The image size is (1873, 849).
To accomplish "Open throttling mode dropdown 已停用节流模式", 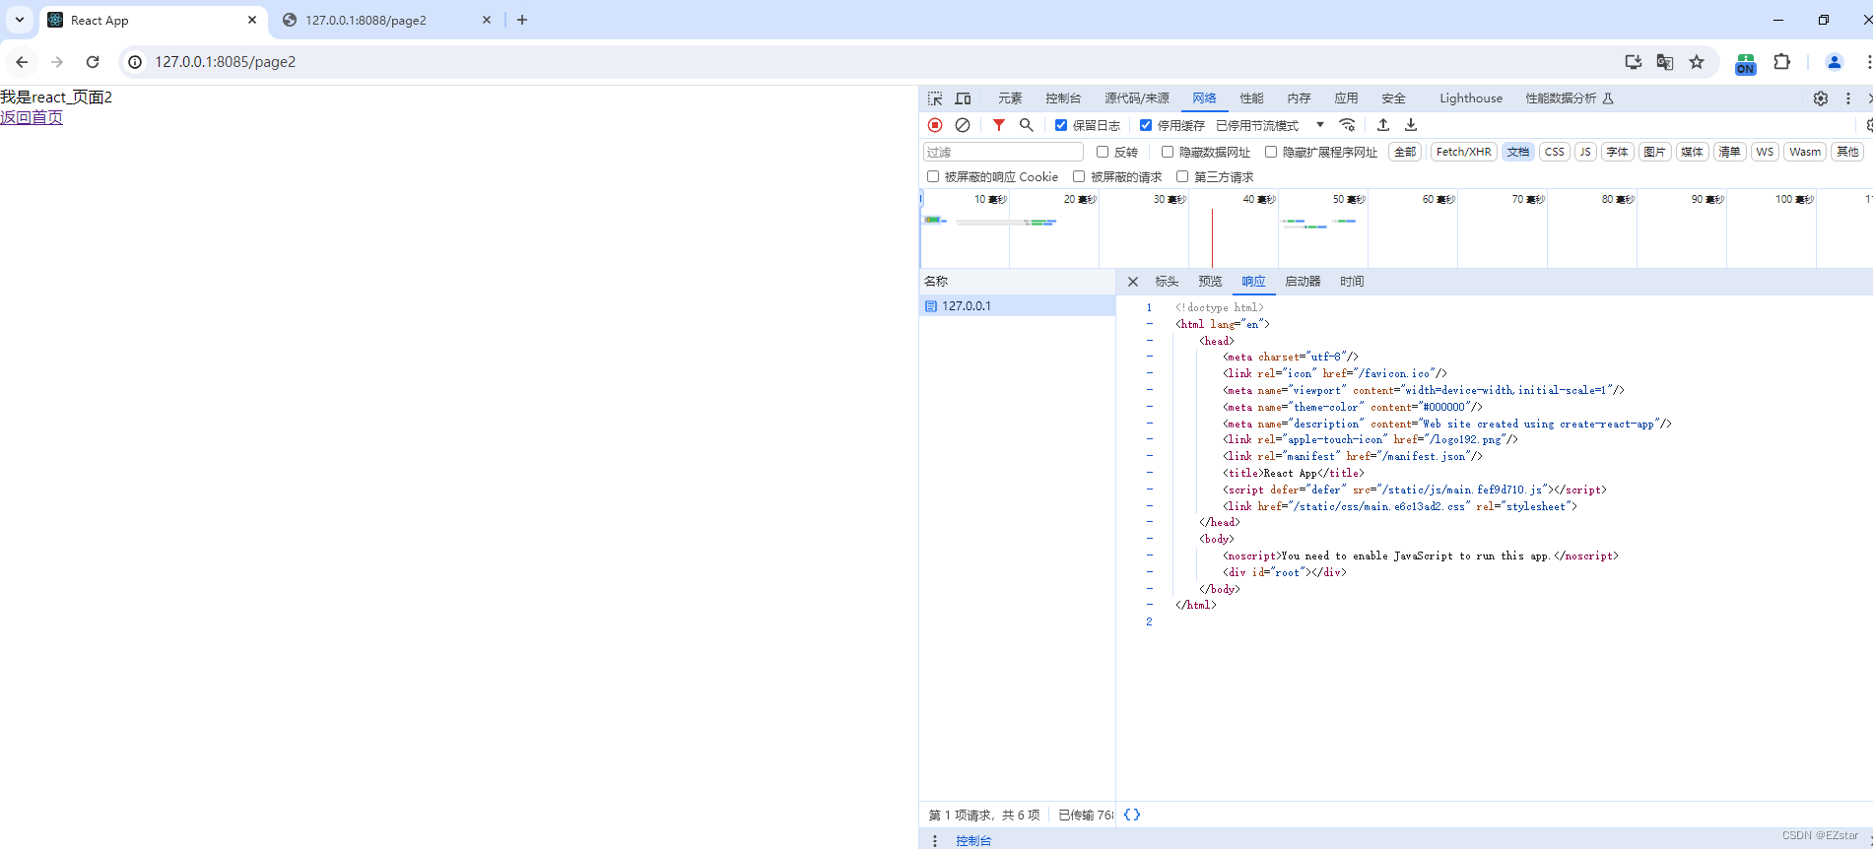I will (1270, 125).
